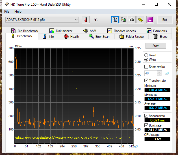This screenshot has height=155, width=178.
Task: Click the Exit button
Action: (165, 20)
